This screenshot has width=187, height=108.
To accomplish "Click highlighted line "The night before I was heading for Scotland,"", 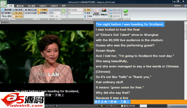I will coord(130,24).
